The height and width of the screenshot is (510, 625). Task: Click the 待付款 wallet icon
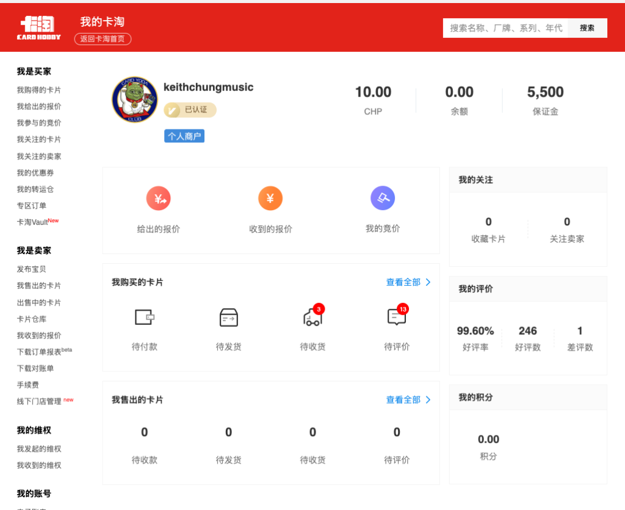[x=144, y=317]
